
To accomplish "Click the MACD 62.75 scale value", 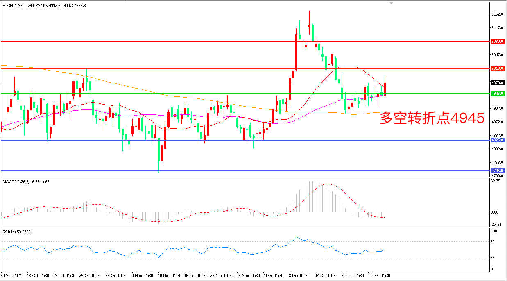I will tap(496, 181).
